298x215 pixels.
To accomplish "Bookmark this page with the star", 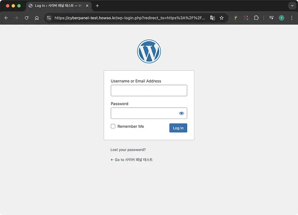I will click(222, 18).
